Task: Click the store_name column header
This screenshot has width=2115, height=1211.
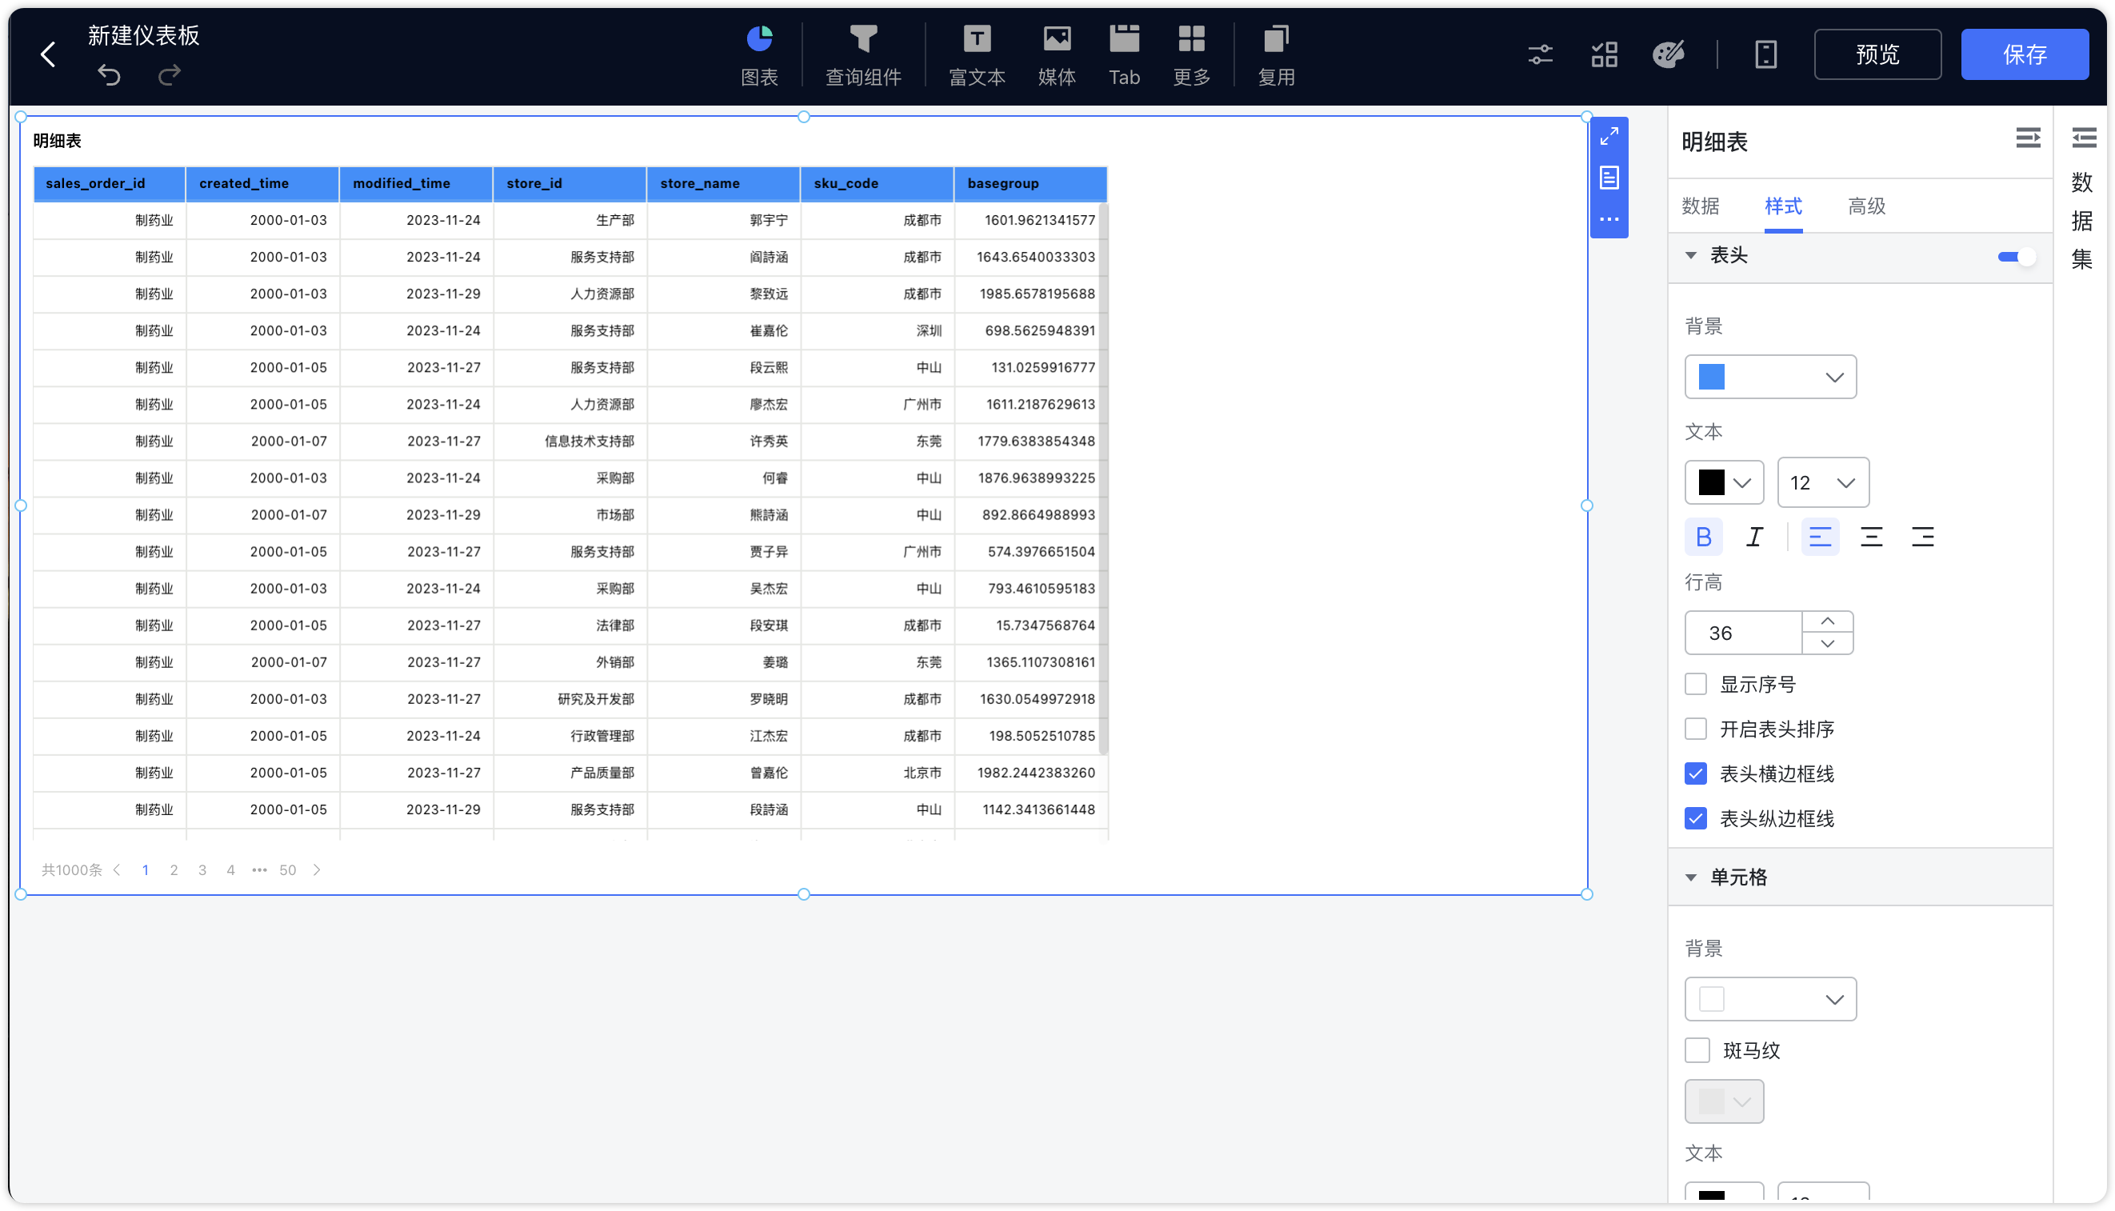Action: point(723,184)
